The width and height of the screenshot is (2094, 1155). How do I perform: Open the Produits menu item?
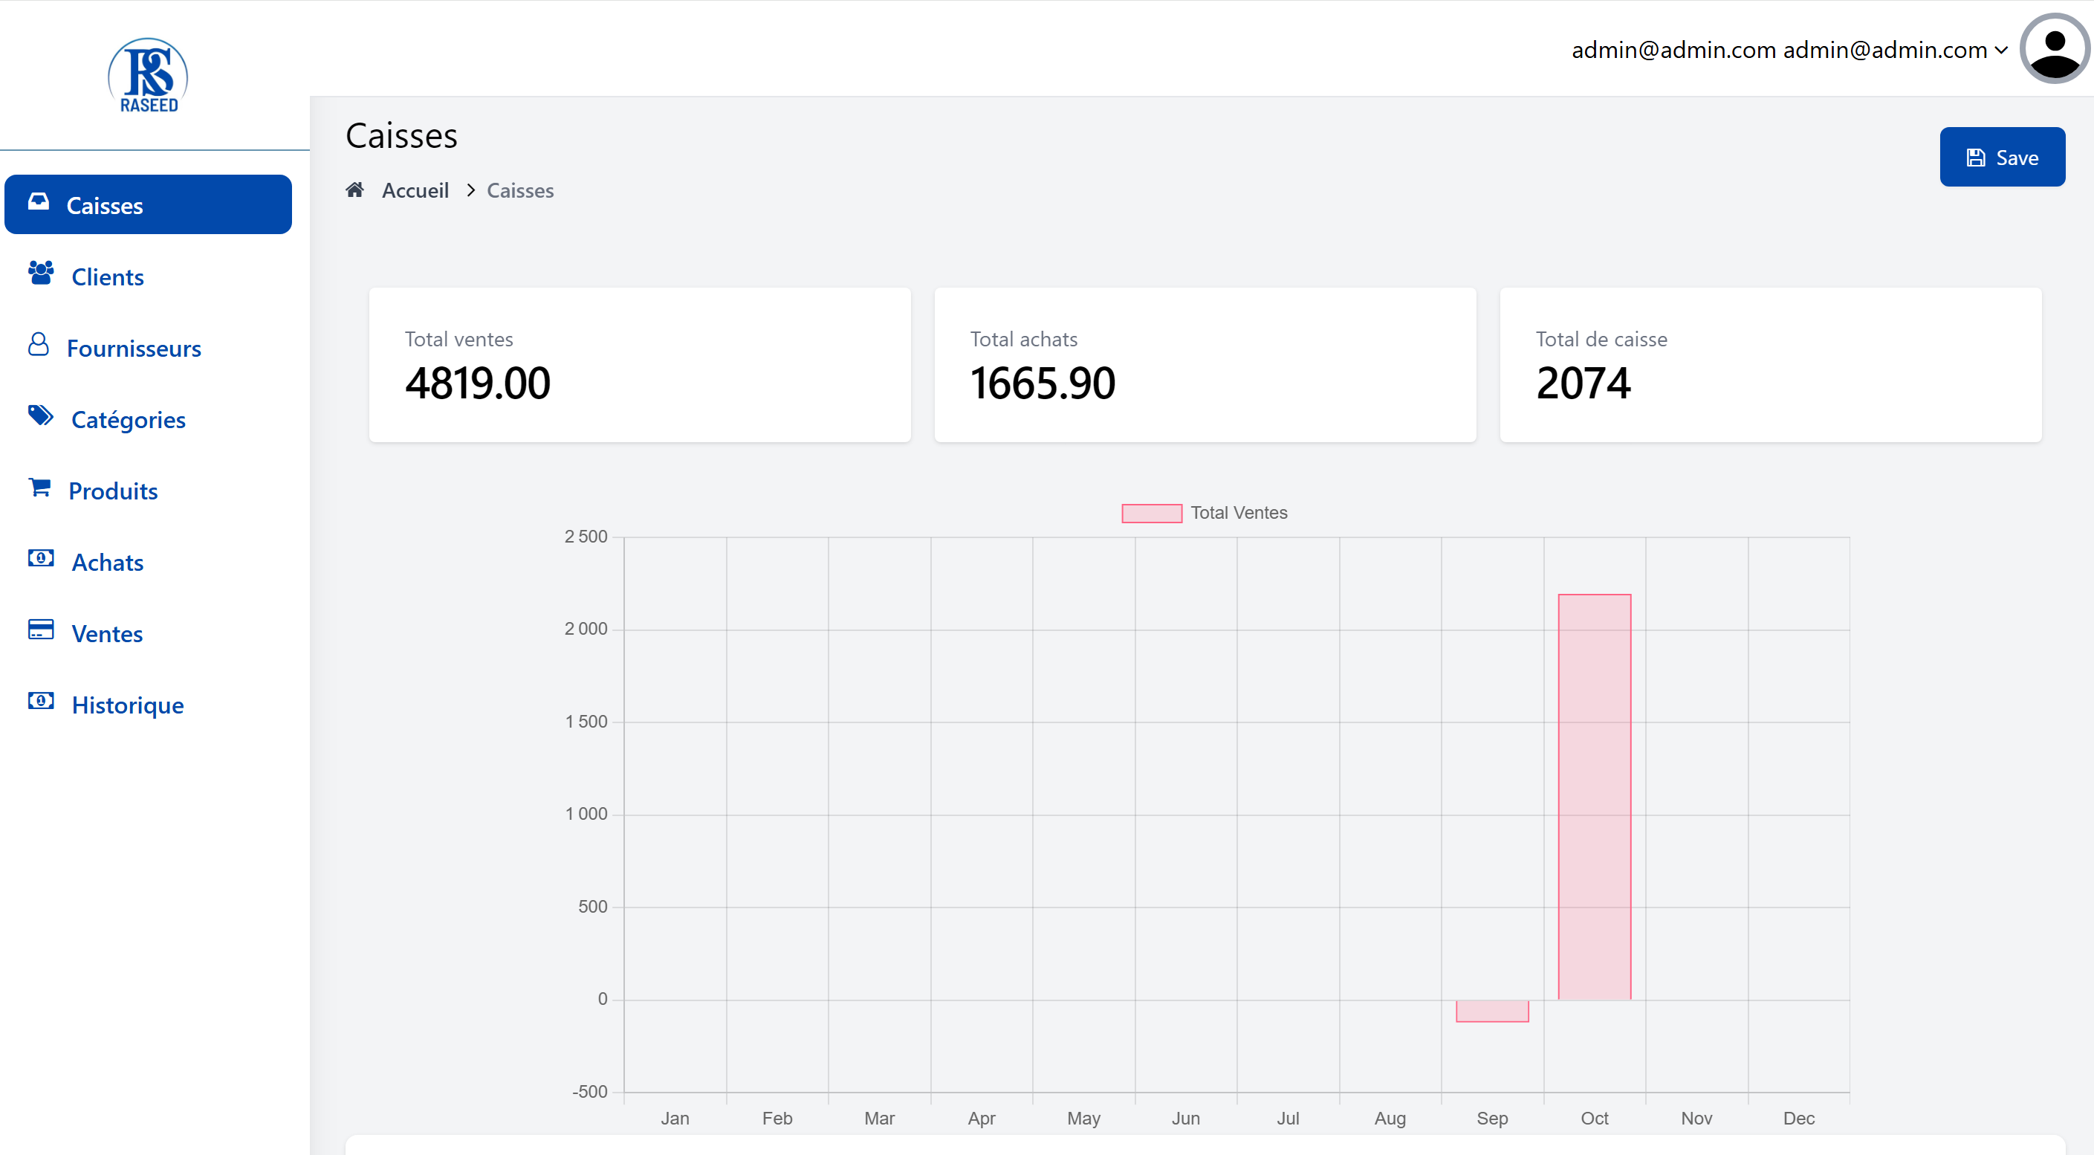pos(113,491)
